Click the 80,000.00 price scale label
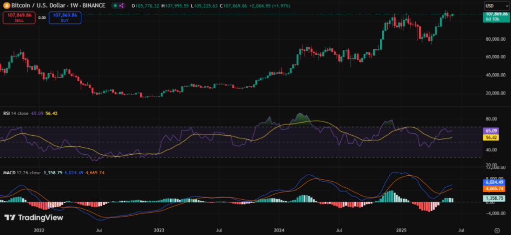Viewport: 511px width, 235px height. point(496,39)
